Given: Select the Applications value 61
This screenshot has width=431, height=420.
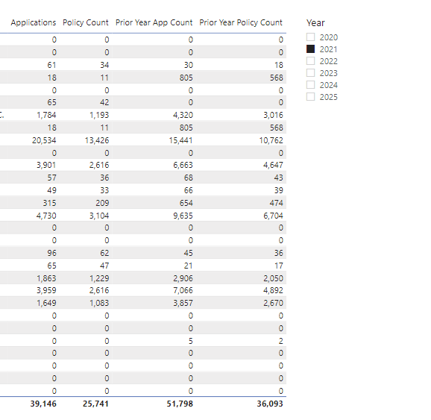Looking at the screenshot, I should point(51,65).
